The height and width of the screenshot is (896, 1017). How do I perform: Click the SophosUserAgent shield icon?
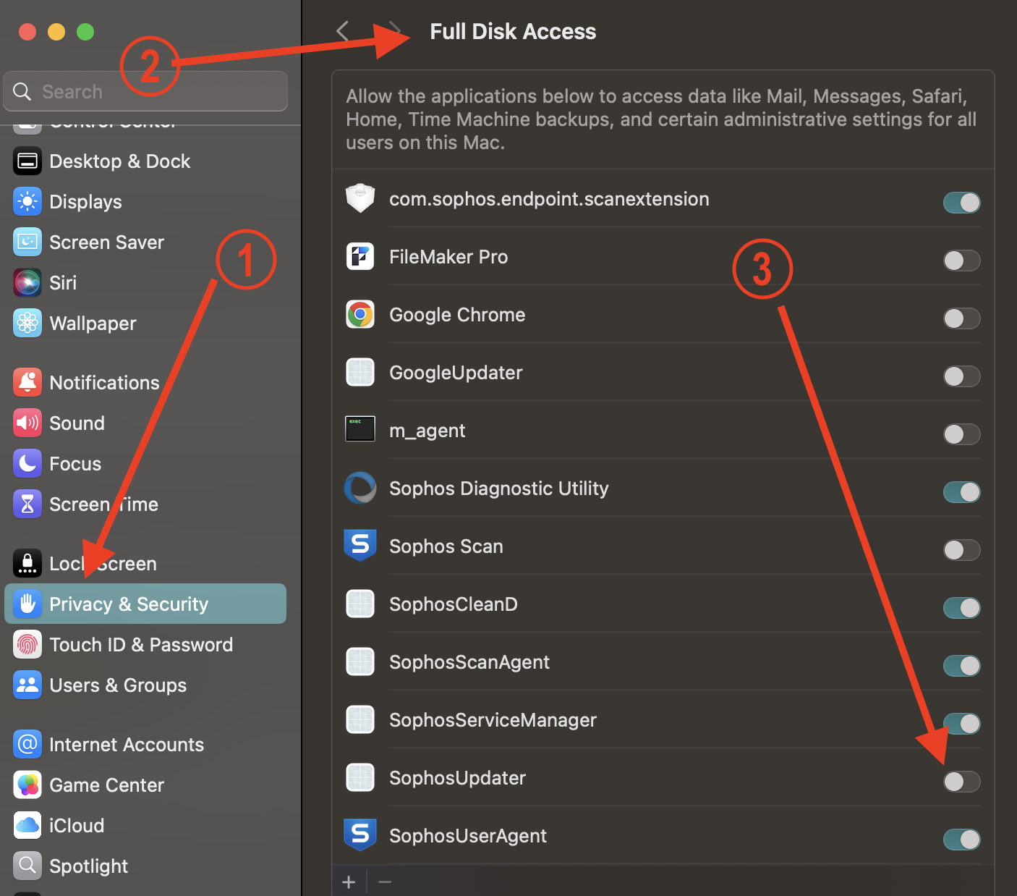pyautogui.click(x=360, y=835)
